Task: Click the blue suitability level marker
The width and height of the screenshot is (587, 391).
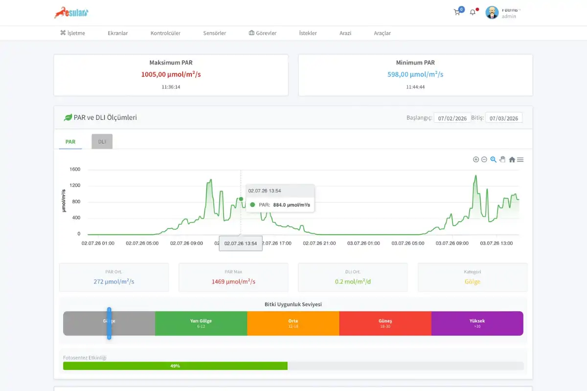Action: click(109, 323)
